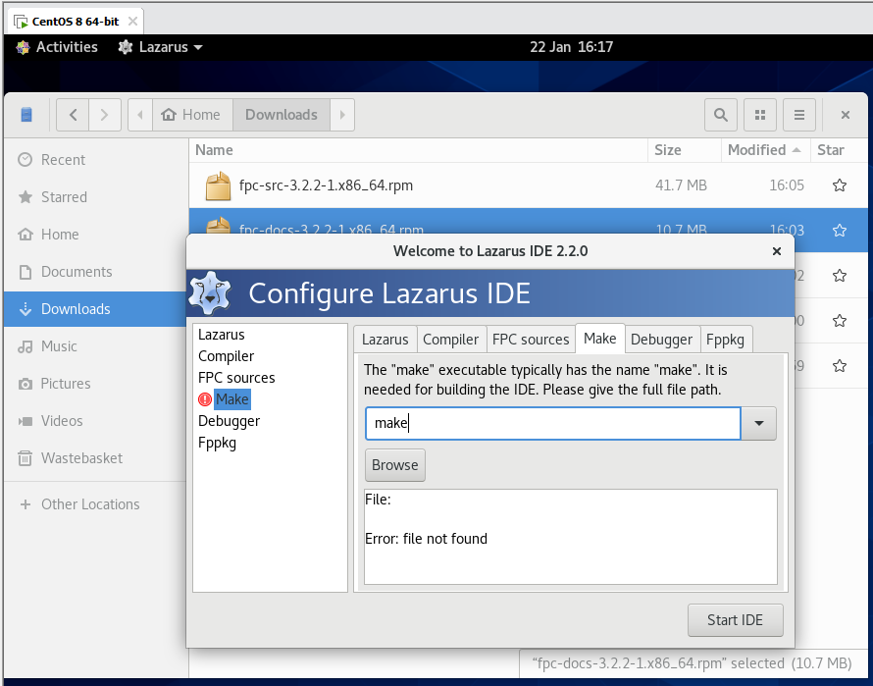
Task: Switch to the Debugger tab
Action: [x=661, y=340]
